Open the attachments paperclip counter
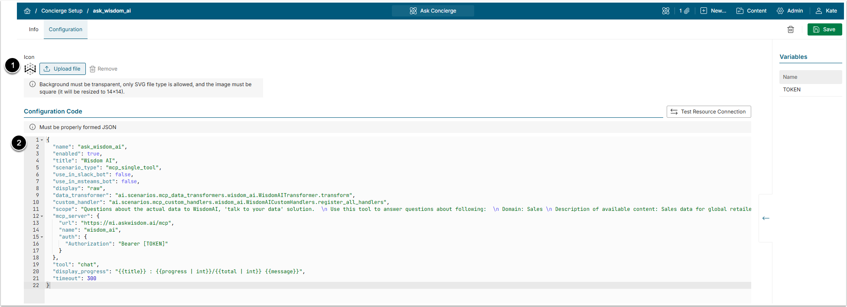The image size is (847, 307). [x=684, y=11]
